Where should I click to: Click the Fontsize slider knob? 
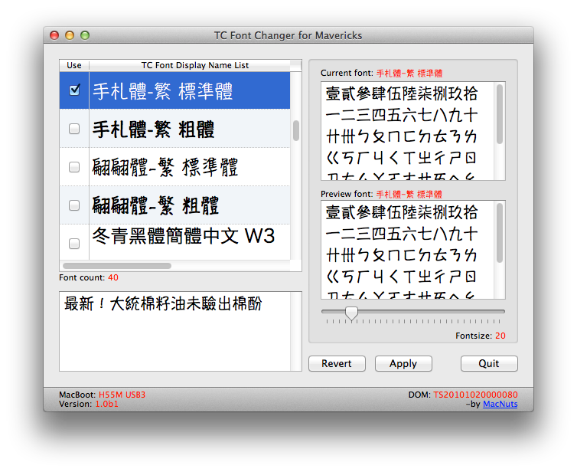(351, 313)
